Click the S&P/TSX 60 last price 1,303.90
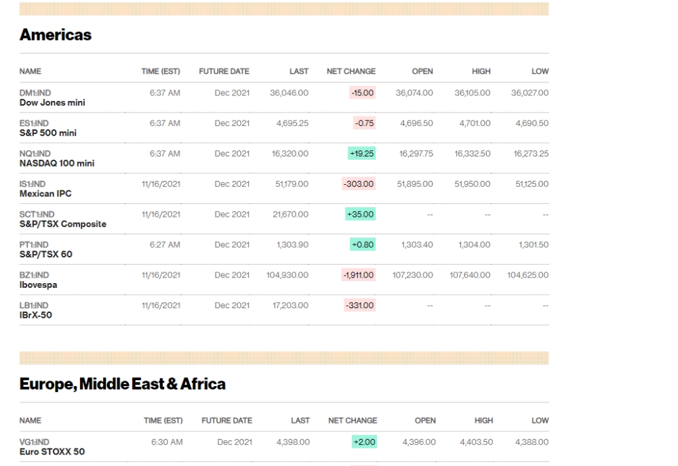This screenshot has height=466, width=678. coord(293,245)
